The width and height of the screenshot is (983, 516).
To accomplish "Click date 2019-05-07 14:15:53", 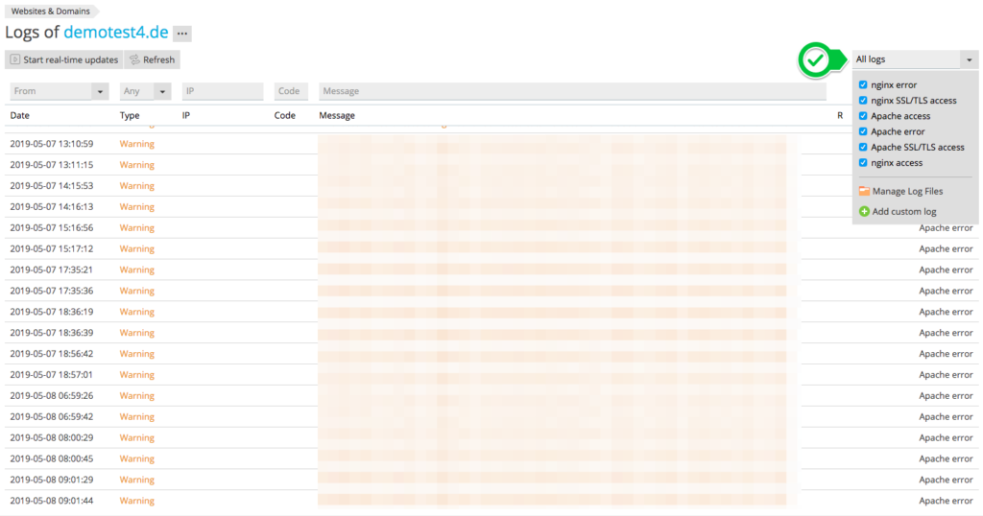I will tap(52, 186).
